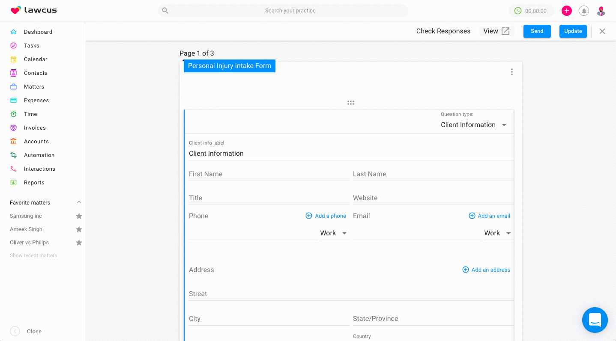Go to Tasks in sidebar
The width and height of the screenshot is (616, 341).
click(32, 45)
